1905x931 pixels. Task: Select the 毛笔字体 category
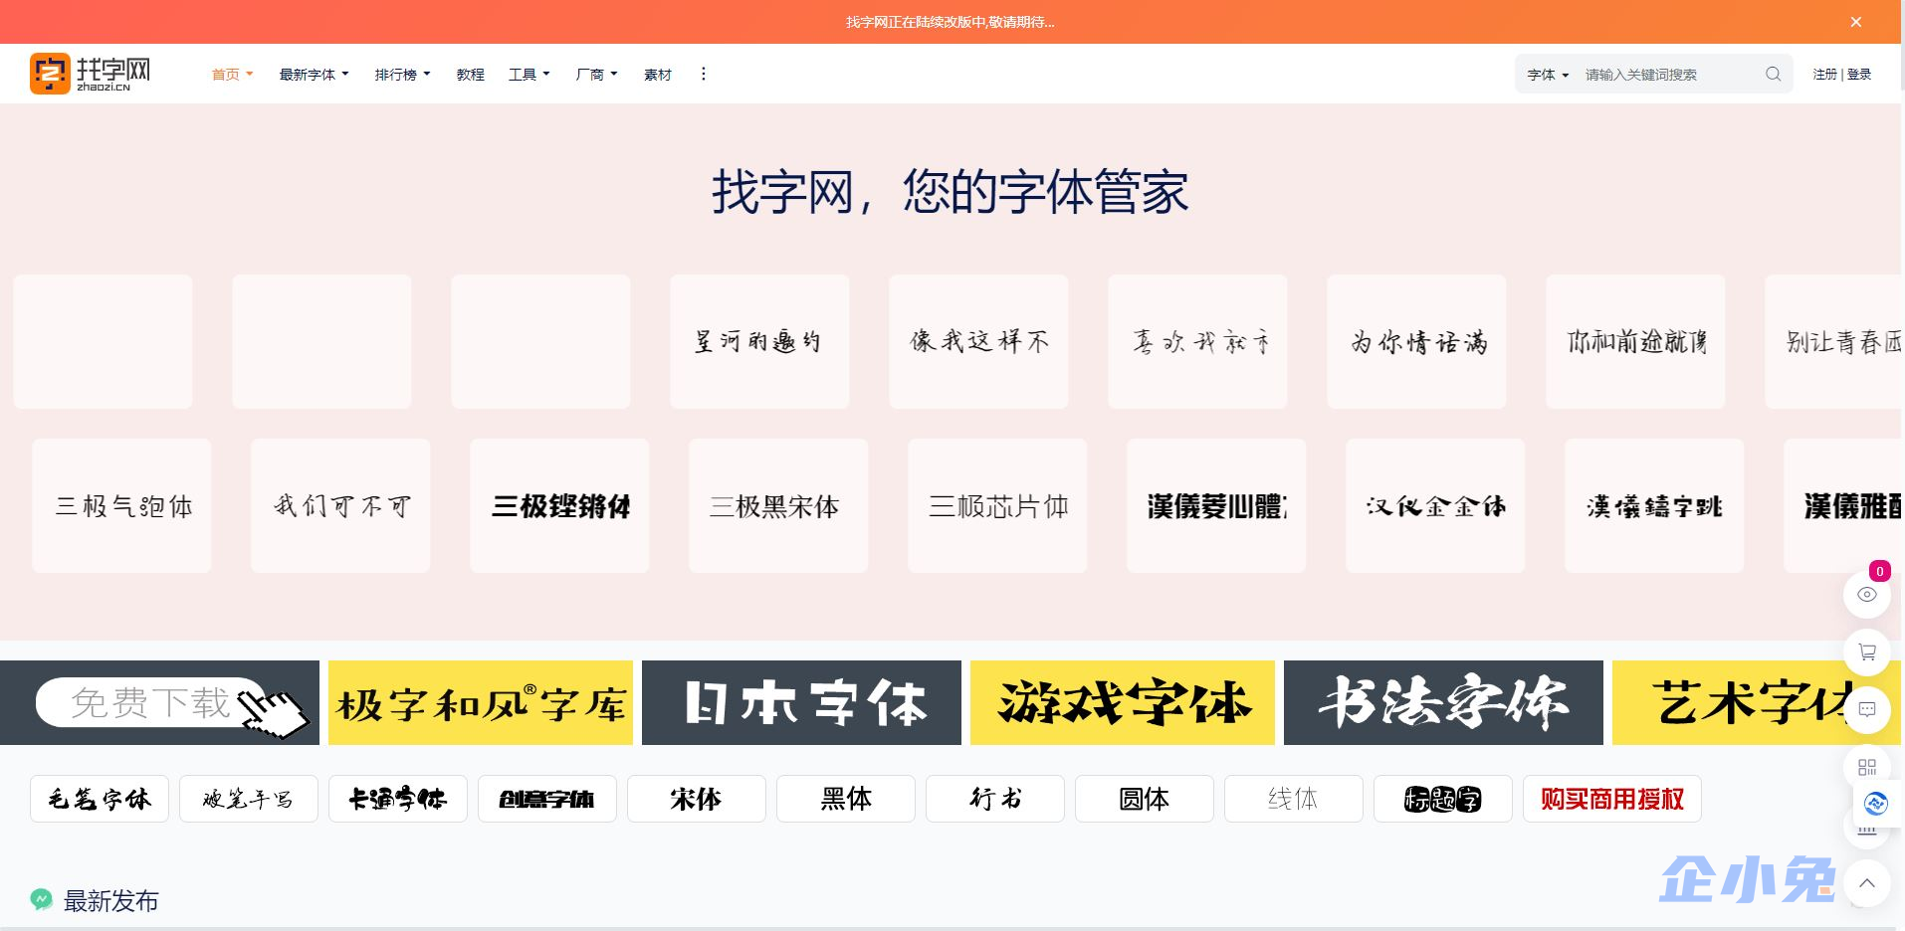coord(100,799)
